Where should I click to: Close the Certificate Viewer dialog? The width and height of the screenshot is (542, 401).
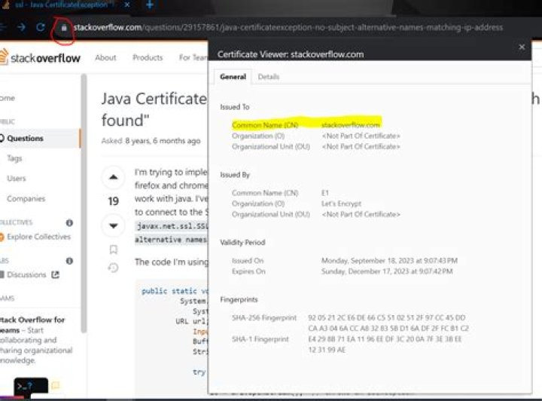[x=522, y=47]
